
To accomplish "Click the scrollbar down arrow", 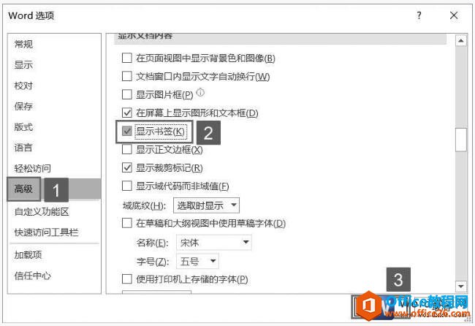I will coord(461,286).
